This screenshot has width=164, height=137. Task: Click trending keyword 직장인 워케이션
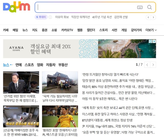81,17
